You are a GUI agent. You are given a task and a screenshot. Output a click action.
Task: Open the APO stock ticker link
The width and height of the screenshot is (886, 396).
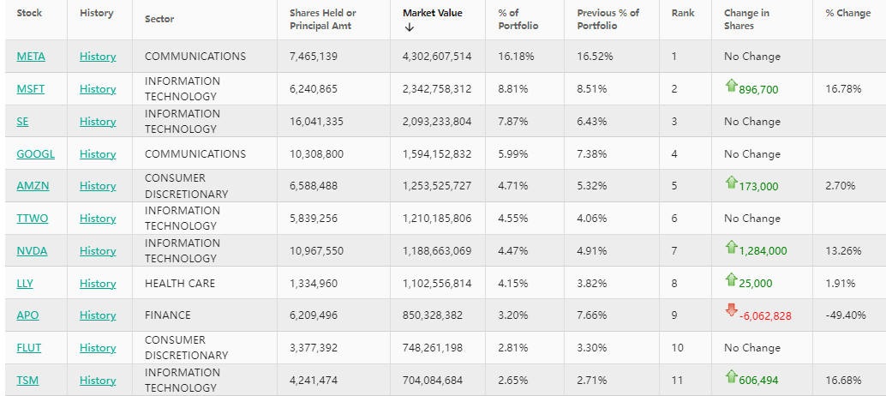pos(27,315)
